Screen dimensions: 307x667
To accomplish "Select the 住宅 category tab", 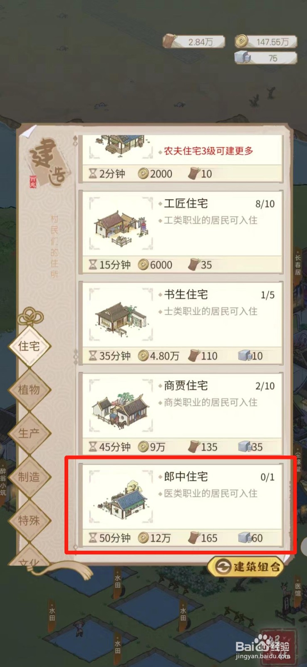I will 29,346.
